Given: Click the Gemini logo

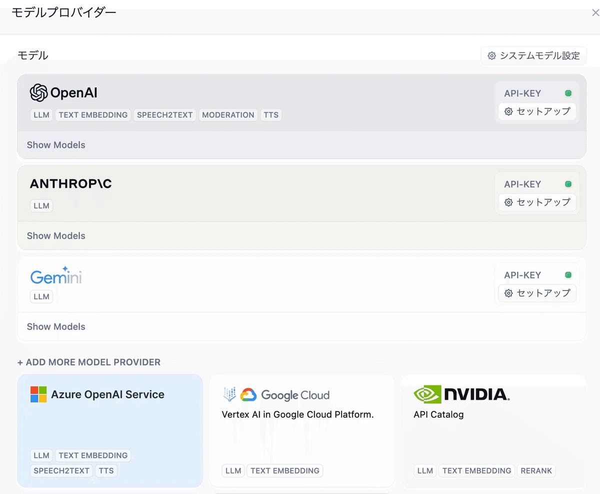Looking at the screenshot, I should (x=55, y=276).
